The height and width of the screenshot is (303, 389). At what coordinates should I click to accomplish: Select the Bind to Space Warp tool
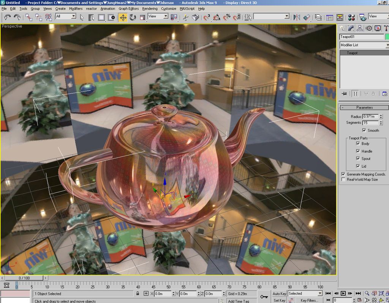[48, 17]
